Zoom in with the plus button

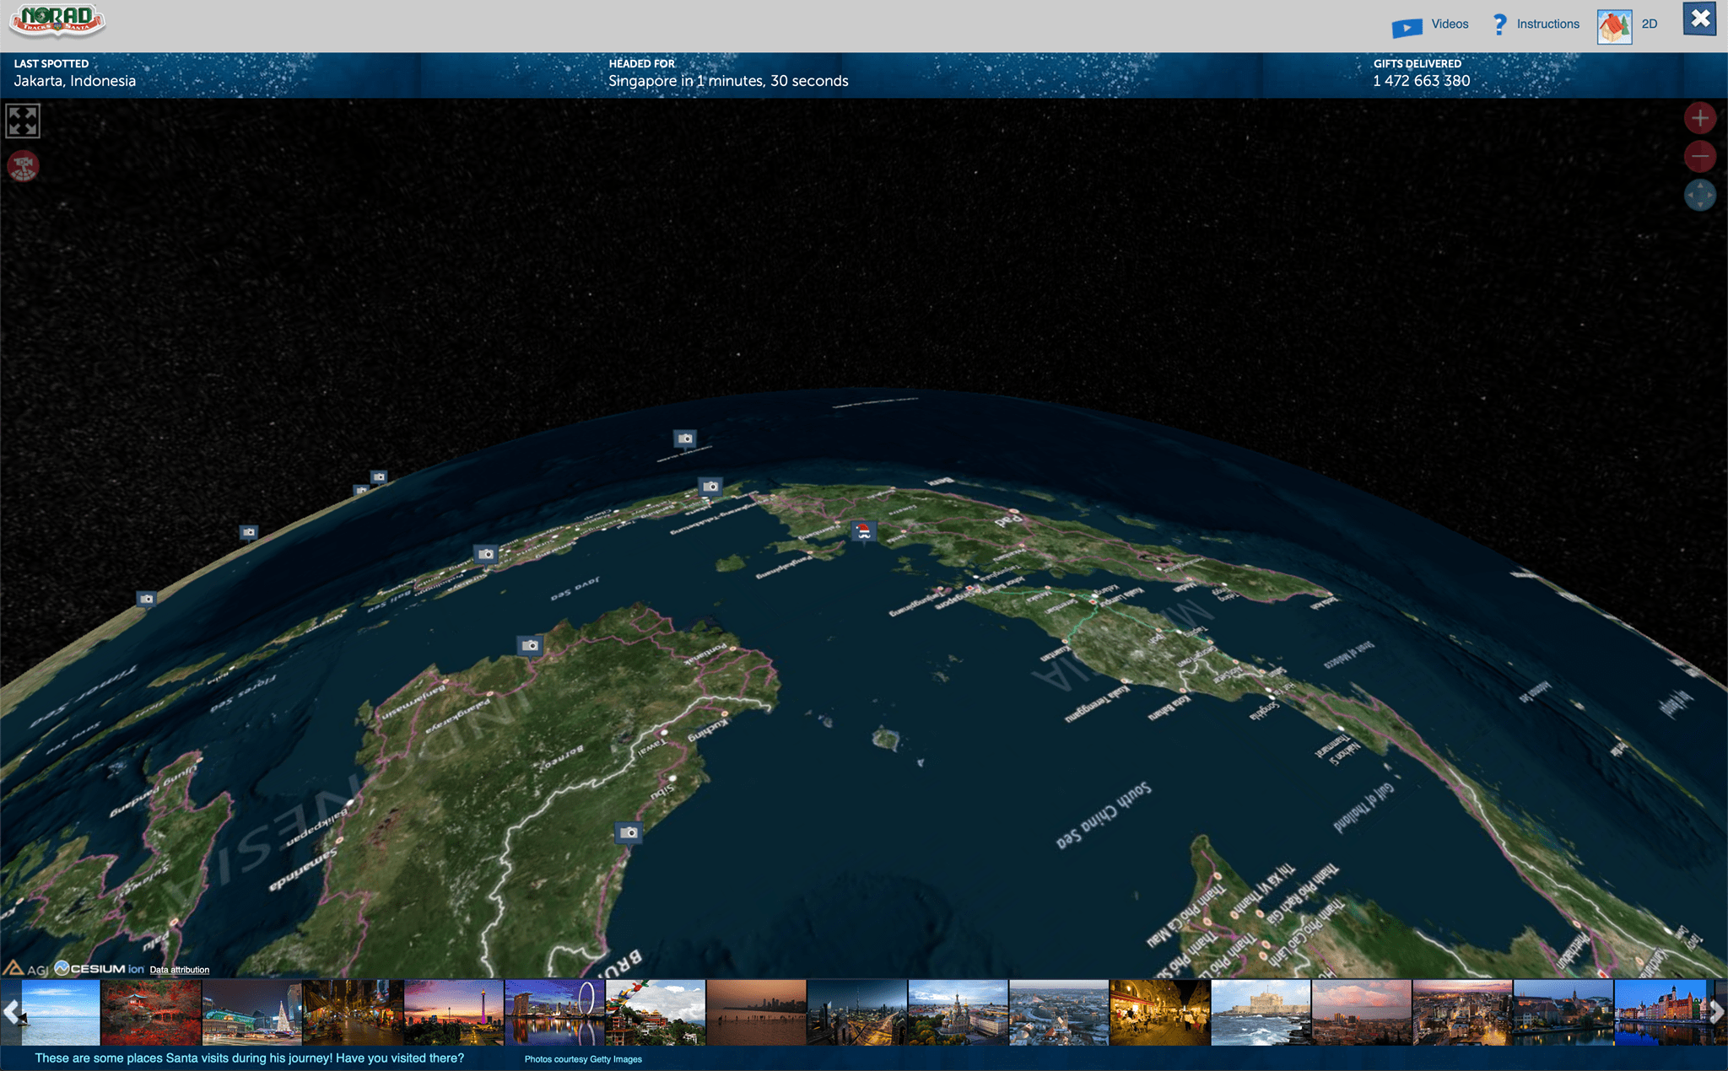click(1699, 118)
